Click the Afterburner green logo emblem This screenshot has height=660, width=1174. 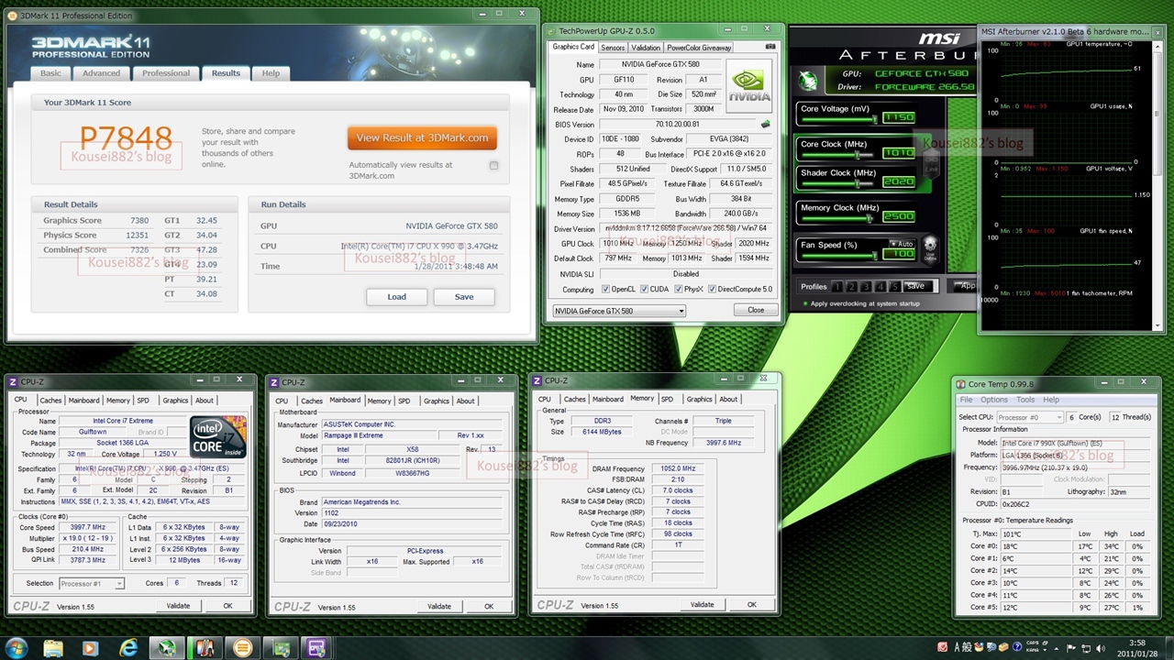808,81
